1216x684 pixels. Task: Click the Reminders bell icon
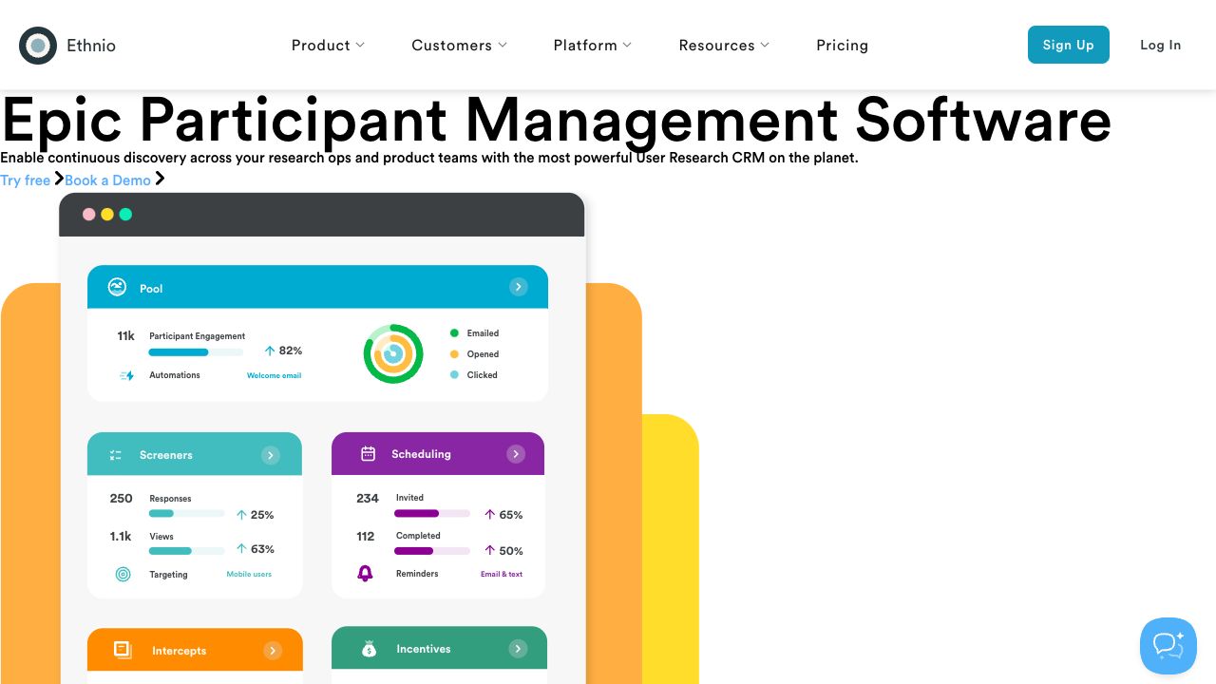pyautogui.click(x=365, y=574)
